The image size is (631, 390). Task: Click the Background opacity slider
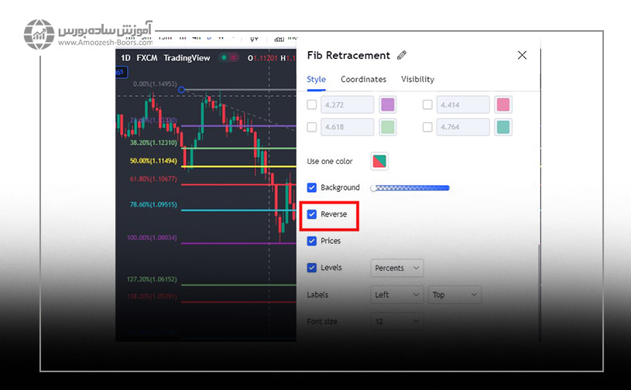tap(410, 187)
